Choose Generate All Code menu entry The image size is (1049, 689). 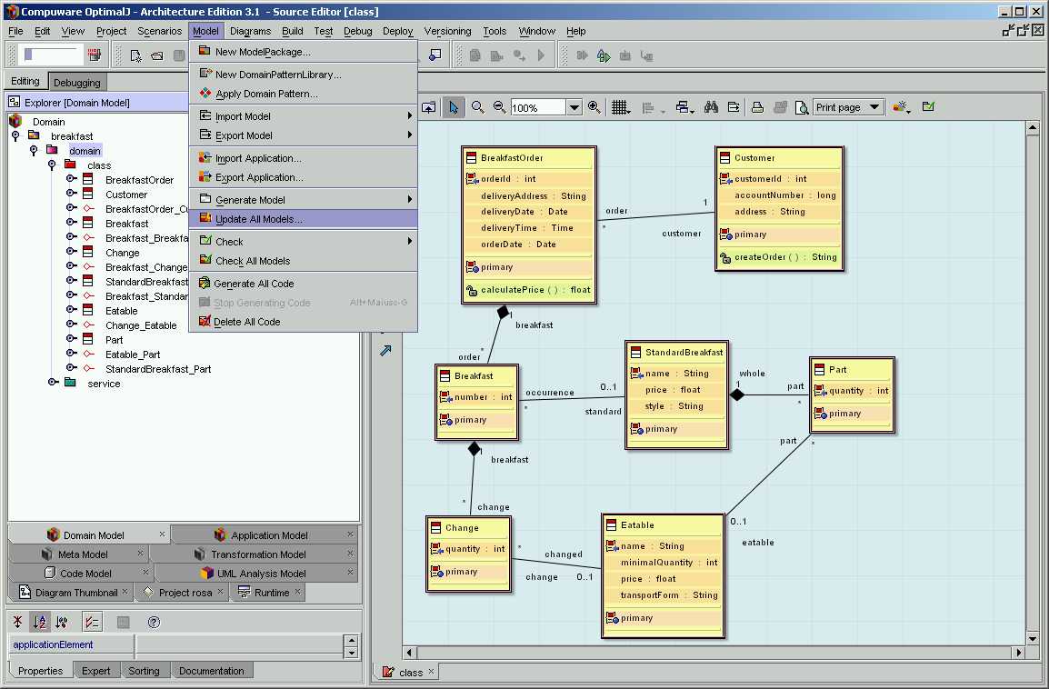pyautogui.click(x=304, y=283)
